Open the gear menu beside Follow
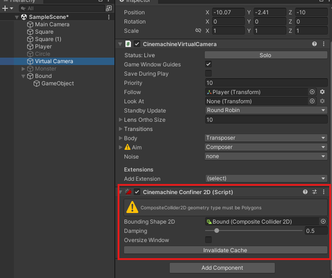This screenshot has width=332, height=278. 322,92
